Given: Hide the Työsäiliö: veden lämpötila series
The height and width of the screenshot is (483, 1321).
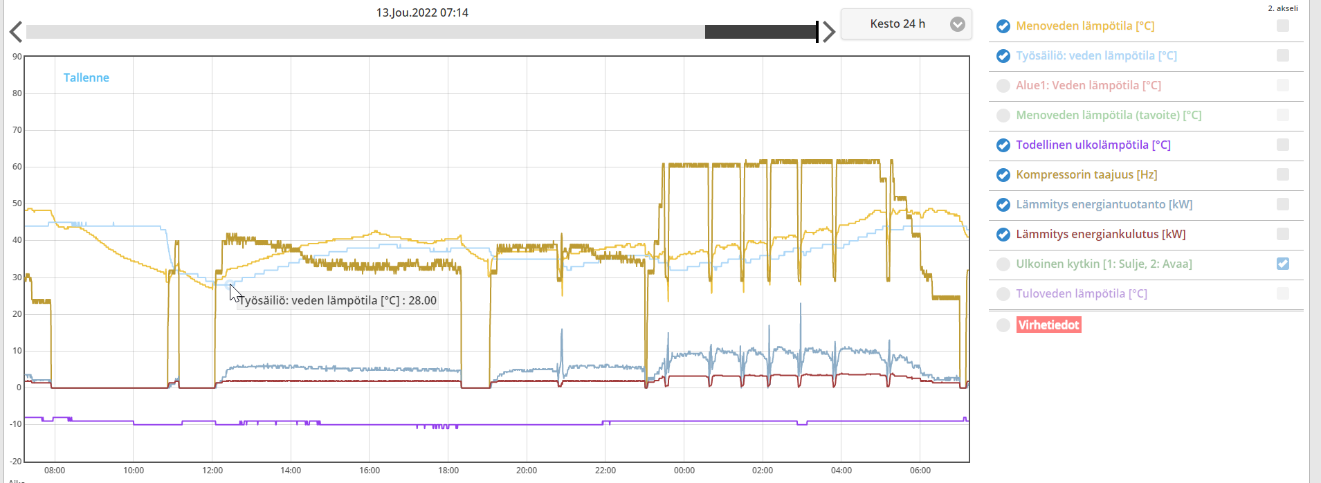Looking at the screenshot, I should point(1003,56).
